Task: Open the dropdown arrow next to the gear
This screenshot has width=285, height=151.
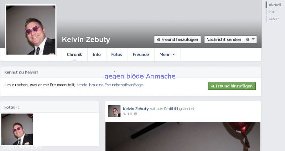Action: tap(253, 39)
